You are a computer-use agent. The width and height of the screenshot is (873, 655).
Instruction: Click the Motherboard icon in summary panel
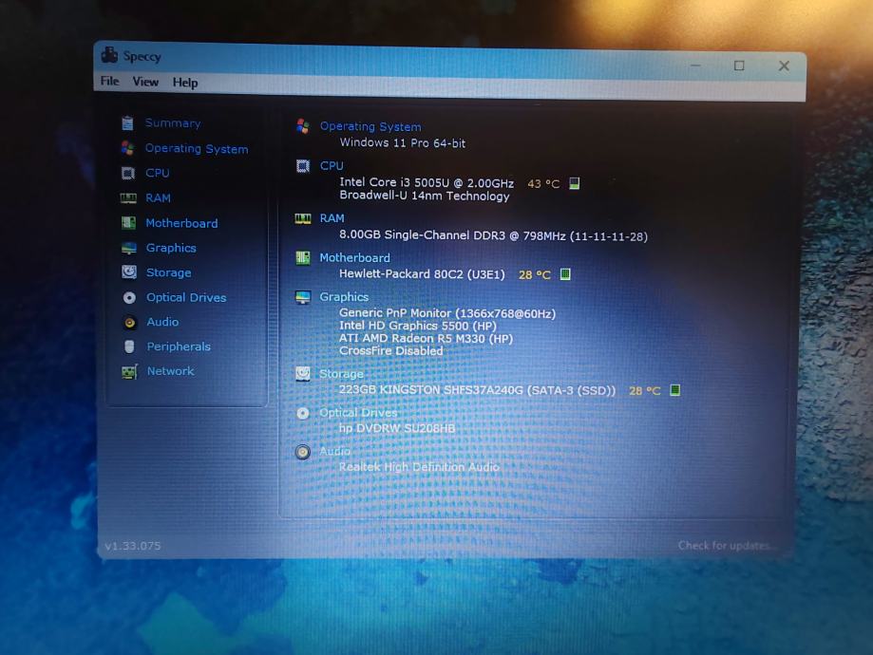click(303, 257)
